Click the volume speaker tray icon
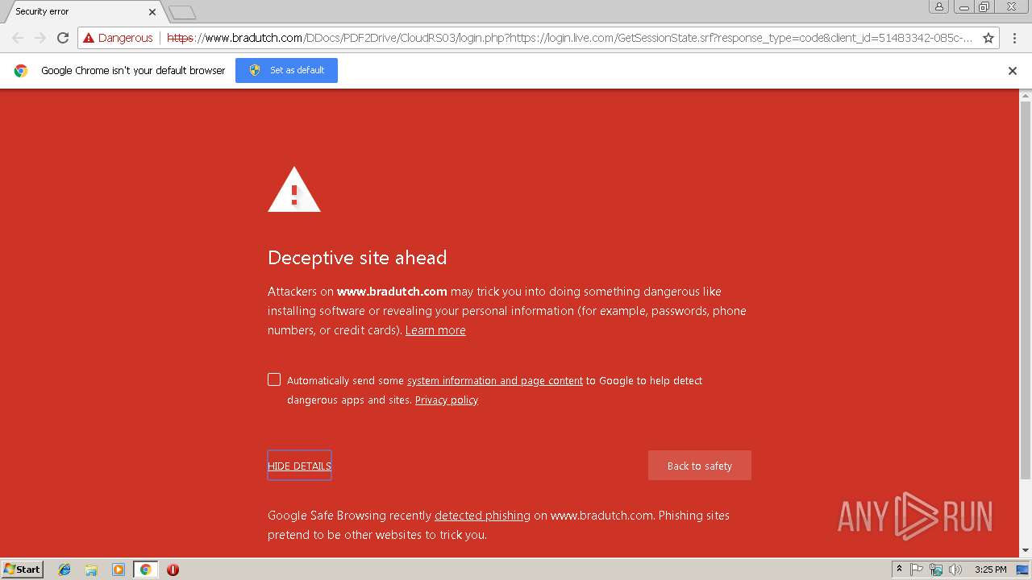1032x580 pixels. pyautogui.click(x=955, y=570)
